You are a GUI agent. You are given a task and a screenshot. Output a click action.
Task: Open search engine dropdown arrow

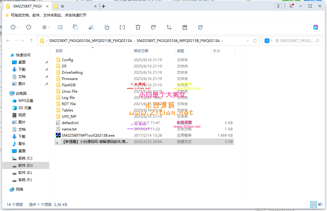(271, 41)
